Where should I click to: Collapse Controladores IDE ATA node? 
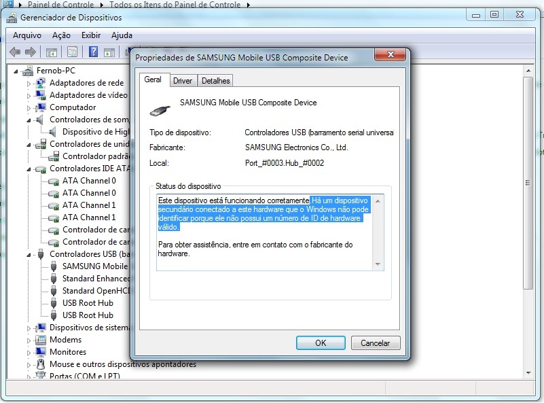click(x=29, y=169)
